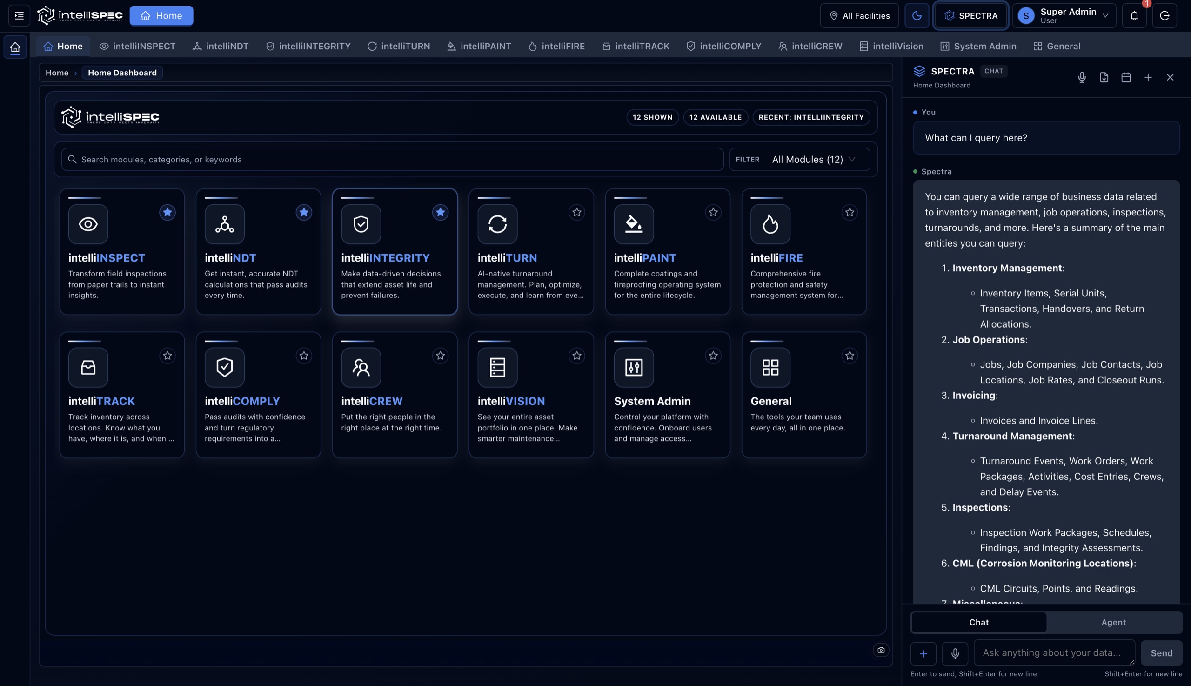
Task: Click the intelliINTEGRITY shield icon tile
Action: coord(361,224)
